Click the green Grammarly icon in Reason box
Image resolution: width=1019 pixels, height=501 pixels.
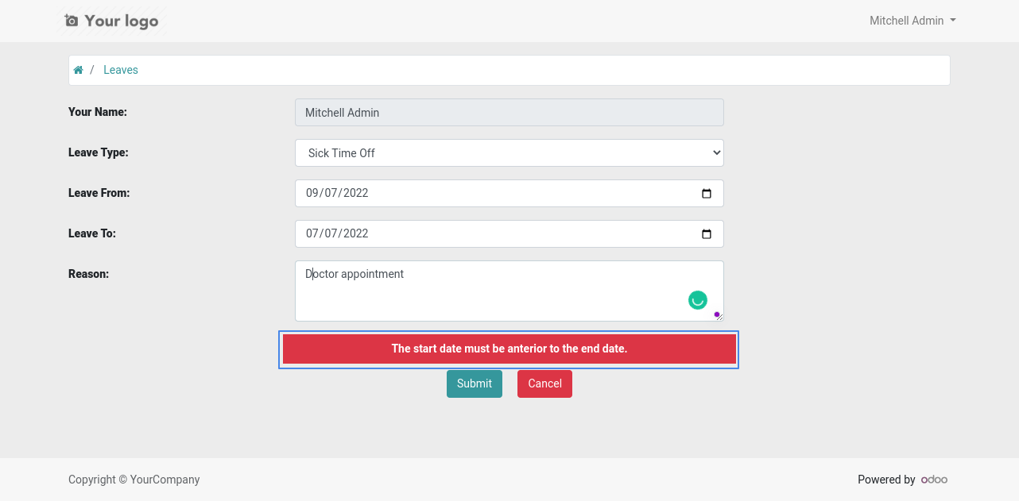click(697, 300)
